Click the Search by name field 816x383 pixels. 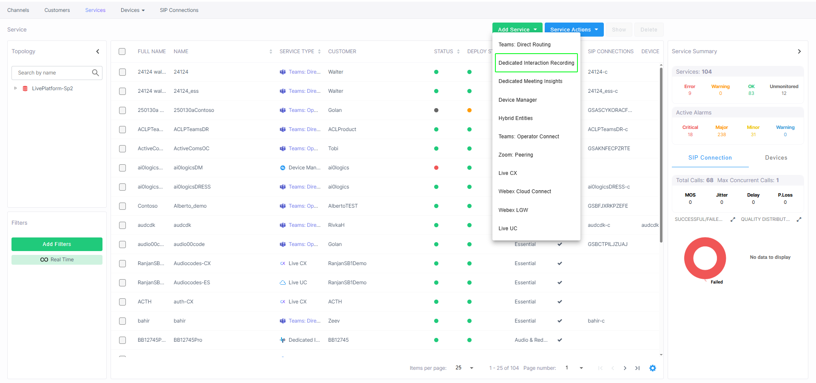[x=52, y=73]
